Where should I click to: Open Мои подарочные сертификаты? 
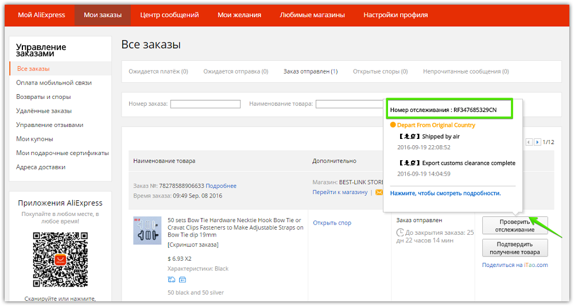[x=62, y=153]
